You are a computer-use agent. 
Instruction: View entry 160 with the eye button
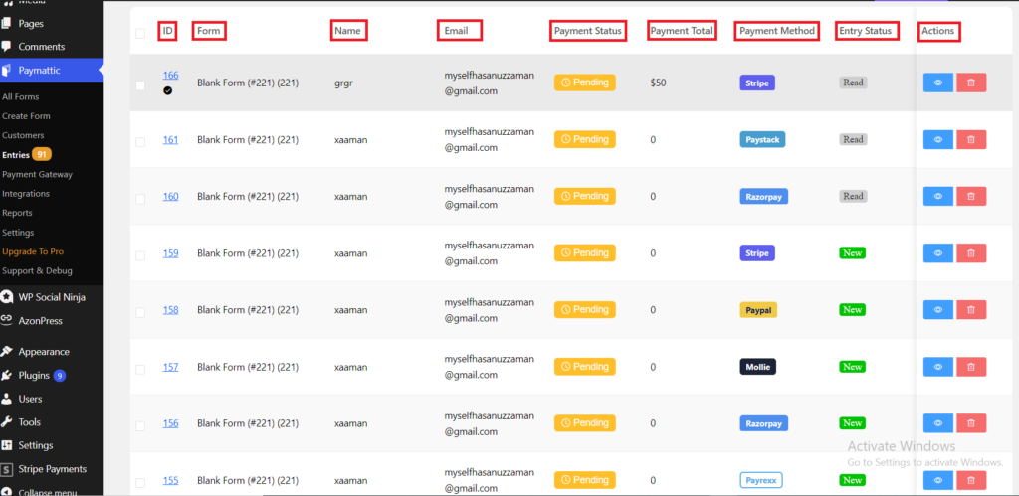[937, 196]
